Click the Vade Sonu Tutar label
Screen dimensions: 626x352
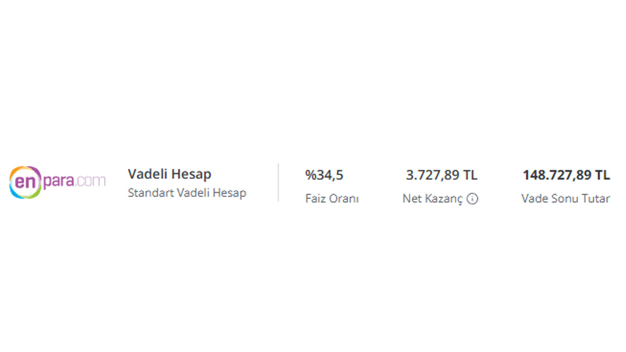click(565, 199)
